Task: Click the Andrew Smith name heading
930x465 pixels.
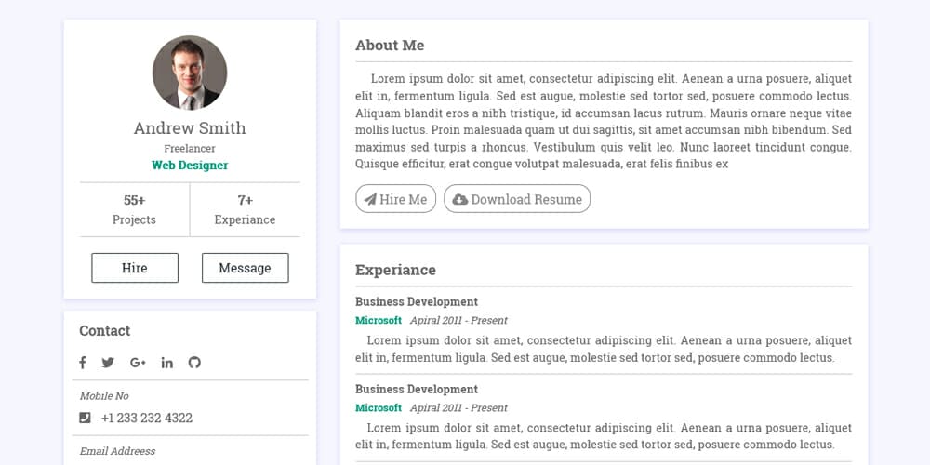Action: 190,128
